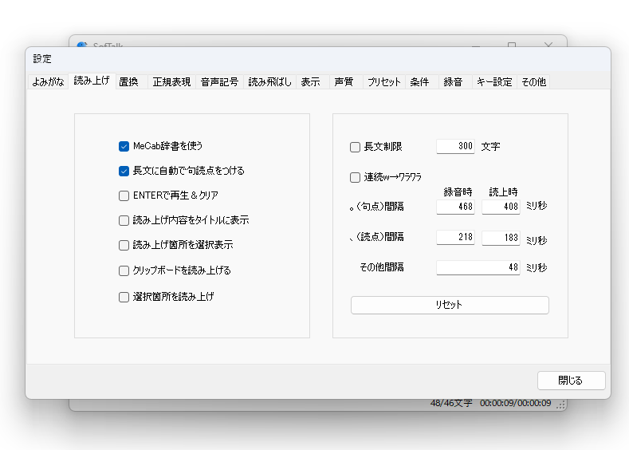629x450 pixels.
Task: Open the 正規表現 tab
Action: 171,82
